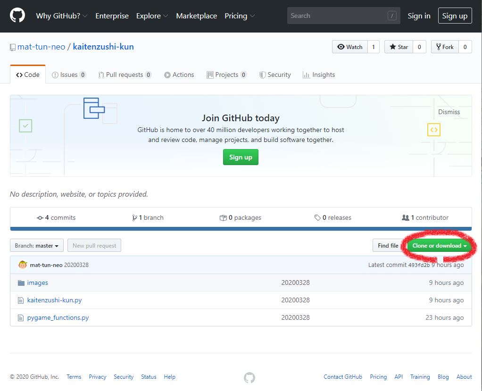The width and height of the screenshot is (482, 391).
Task: Open the stargazers count 0
Action: (x=419, y=47)
